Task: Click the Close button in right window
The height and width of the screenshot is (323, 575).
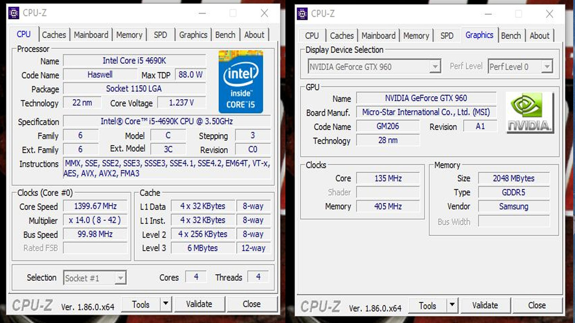Action: pyautogui.click(x=537, y=305)
